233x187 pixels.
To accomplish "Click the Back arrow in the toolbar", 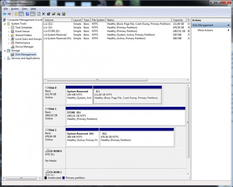I will (4, 14).
